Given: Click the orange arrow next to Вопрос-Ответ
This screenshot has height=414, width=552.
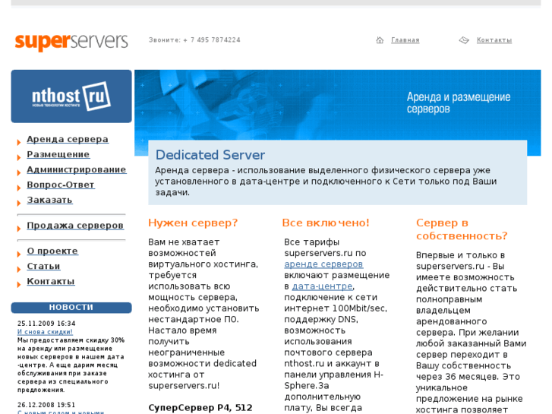Looking at the screenshot, I should [x=19, y=188].
